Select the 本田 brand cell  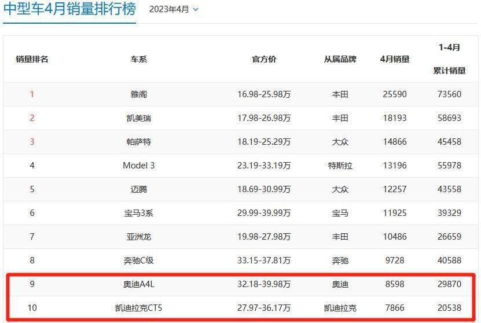[x=340, y=94]
